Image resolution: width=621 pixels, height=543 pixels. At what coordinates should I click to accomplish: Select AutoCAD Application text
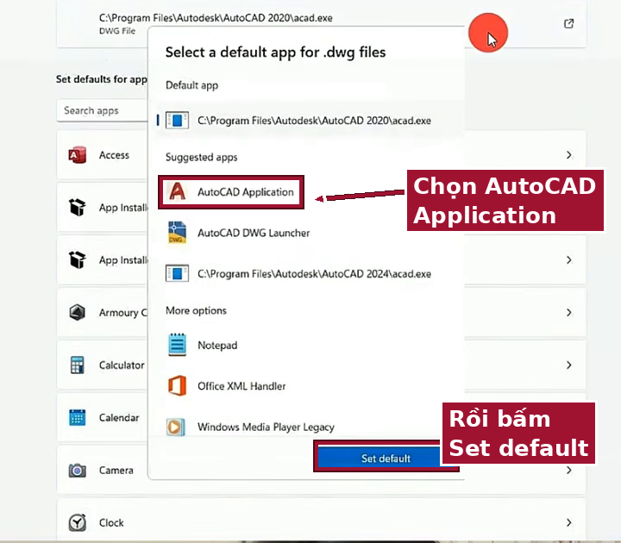[x=246, y=192]
